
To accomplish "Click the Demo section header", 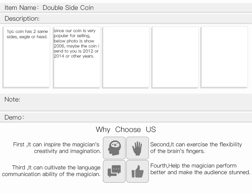I will 126,117.
